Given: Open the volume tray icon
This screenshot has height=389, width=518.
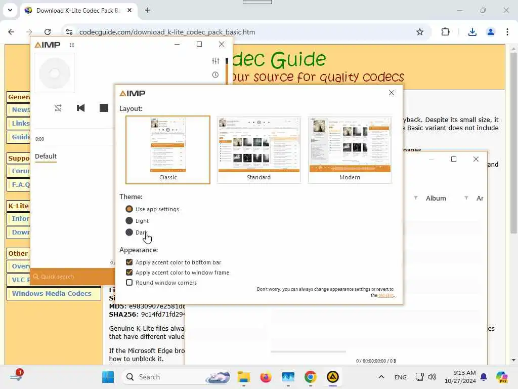Looking at the screenshot, I should coord(432,377).
